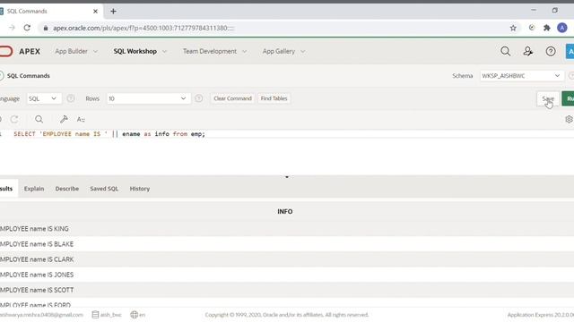
Task: Click the SQL Commands breadcrumb title
Action: [x=28, y=75]
